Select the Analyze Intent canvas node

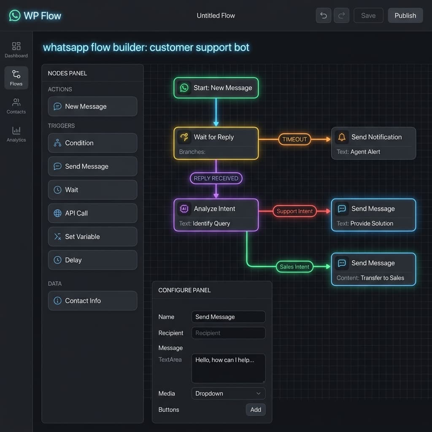coord(216,215)
